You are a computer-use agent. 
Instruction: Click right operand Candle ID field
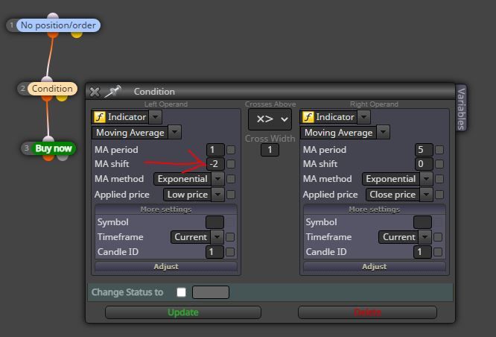[x=422, y=252]
